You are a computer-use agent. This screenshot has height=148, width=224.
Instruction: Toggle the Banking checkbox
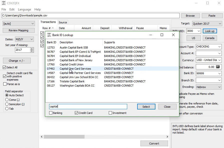tap(51, 113)
